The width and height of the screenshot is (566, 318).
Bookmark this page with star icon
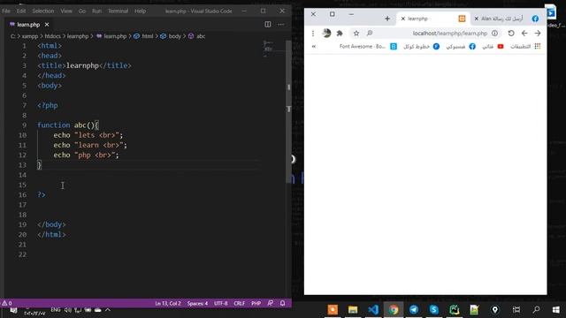coord(356,34)
